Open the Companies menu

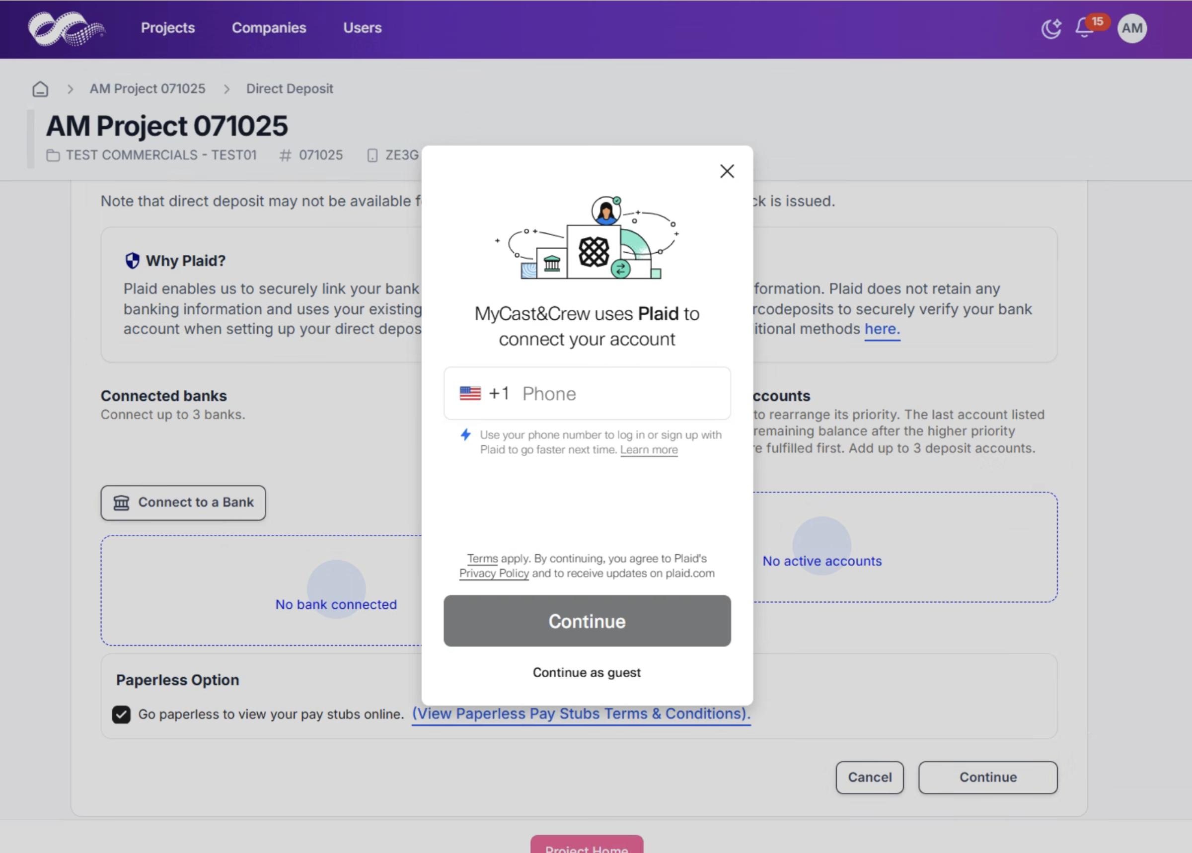[x=269, y=28]
